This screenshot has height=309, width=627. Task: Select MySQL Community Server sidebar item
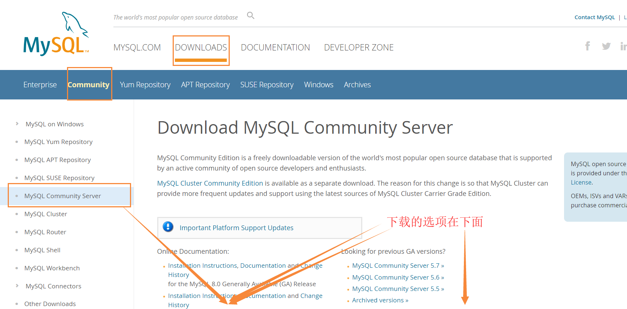[x=63, y=196]
